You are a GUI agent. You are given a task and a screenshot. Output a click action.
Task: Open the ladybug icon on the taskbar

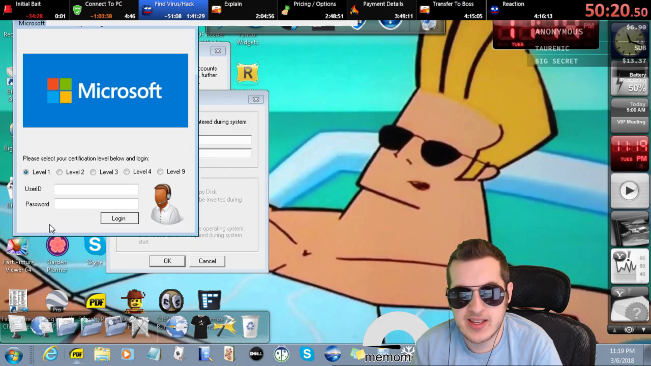click(281, 354)
